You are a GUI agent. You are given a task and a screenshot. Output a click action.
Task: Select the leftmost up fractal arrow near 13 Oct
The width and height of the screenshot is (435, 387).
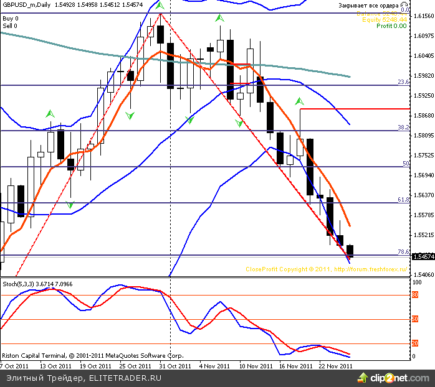click(49, 114)
